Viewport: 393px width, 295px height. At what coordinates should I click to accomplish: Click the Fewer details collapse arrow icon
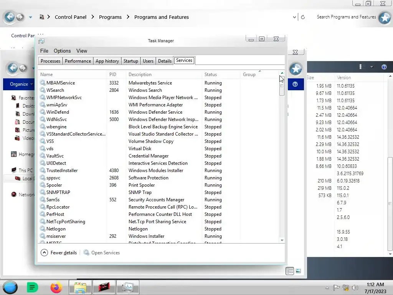click(44, 253)
